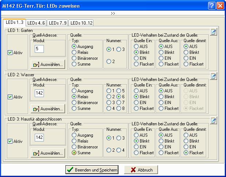Screen dimensions: 226x177
Task: Click Modul address field of LED 1
Action: (x=39, y=49)
